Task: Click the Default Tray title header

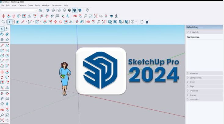Action: 192,27
